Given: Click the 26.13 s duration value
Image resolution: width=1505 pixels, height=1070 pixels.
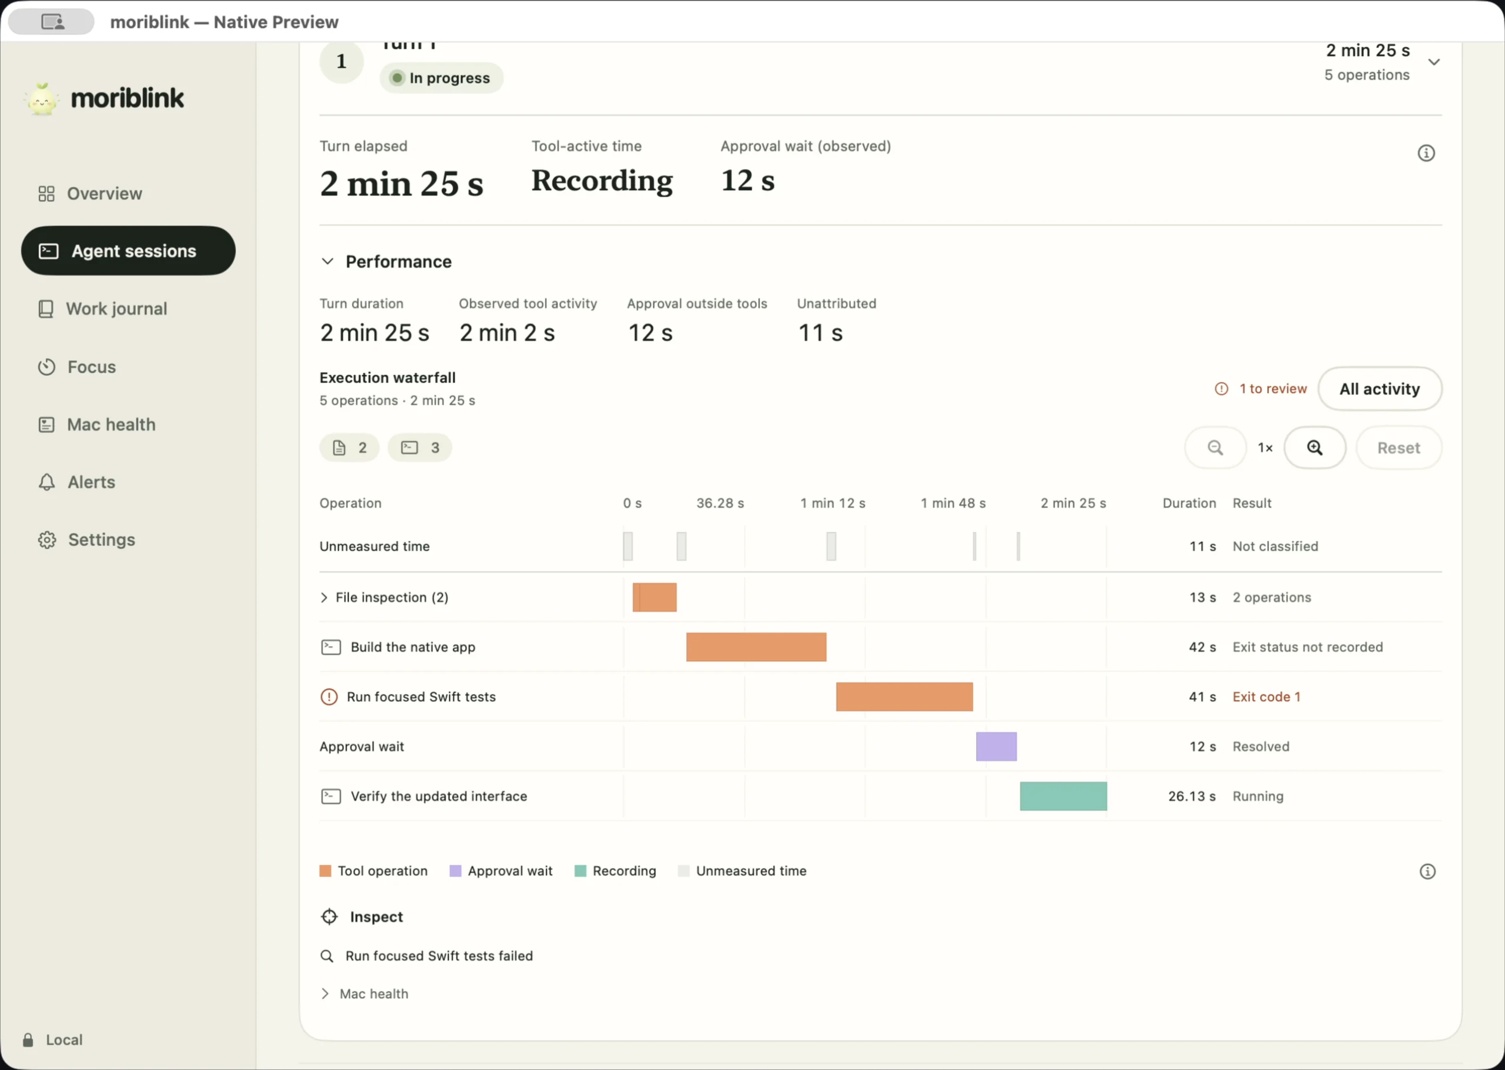Looking at the screenshot, I should click(1192, 797).
